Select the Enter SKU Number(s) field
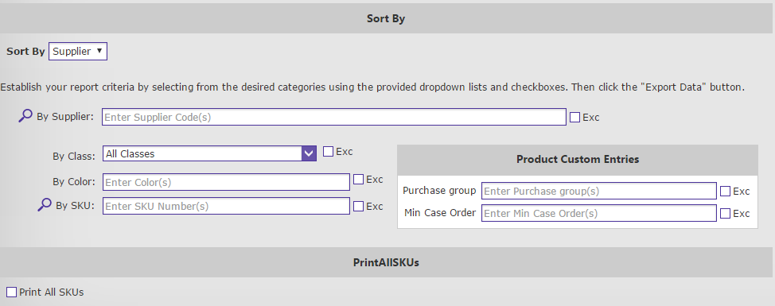The image size is (775, 306). click(226, 206)
